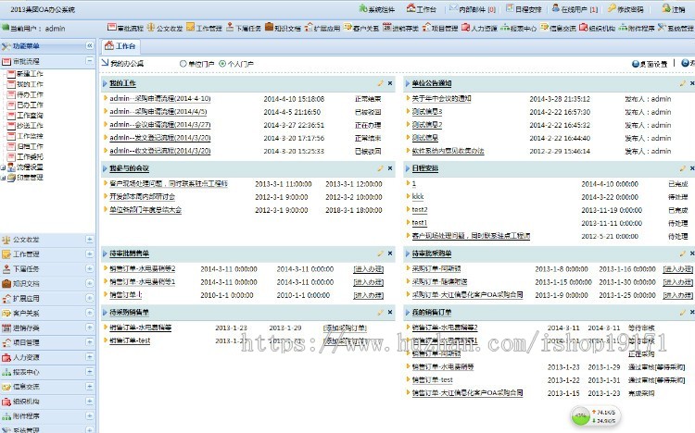Open 人力资源 in the top toolbar
The height and width of the screenshot is (433, 695).
point(480,28)
